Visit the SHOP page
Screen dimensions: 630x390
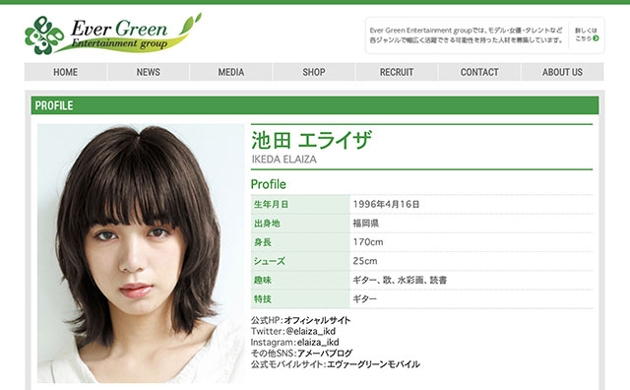click(x=314, y=72)
